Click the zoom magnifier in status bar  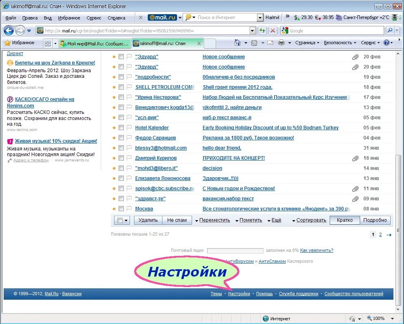[369, 318]
